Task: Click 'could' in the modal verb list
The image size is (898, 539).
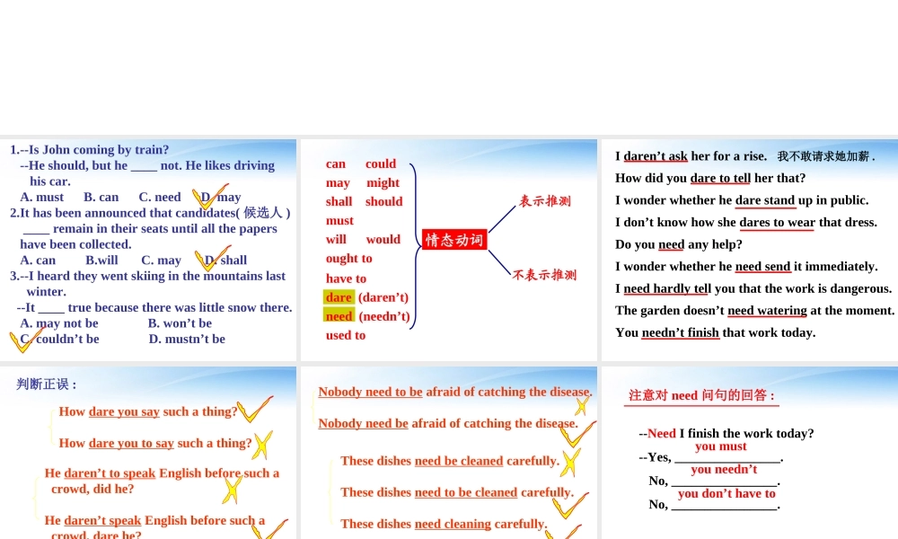Action: [381, 163]
